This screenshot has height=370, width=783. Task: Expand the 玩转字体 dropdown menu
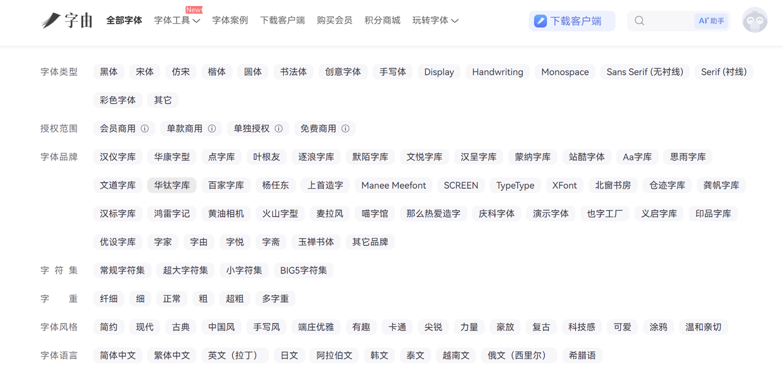435,21
